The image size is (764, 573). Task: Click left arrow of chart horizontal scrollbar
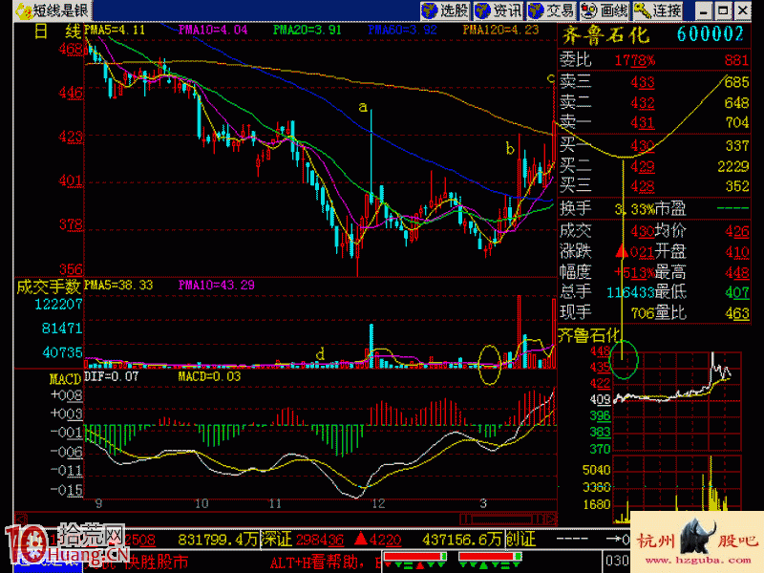tap(19, 519)
